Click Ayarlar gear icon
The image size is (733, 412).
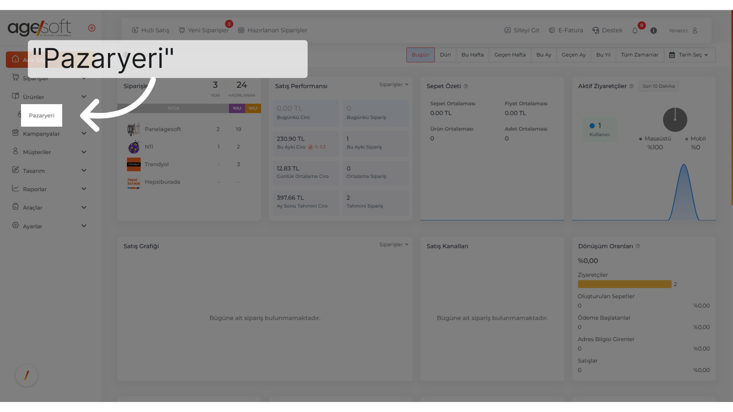click(x=15, y=225)
